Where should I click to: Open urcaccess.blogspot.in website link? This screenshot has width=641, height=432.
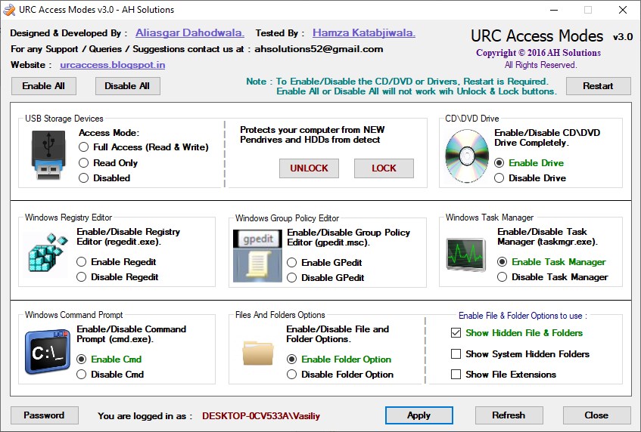coord(113,65)
